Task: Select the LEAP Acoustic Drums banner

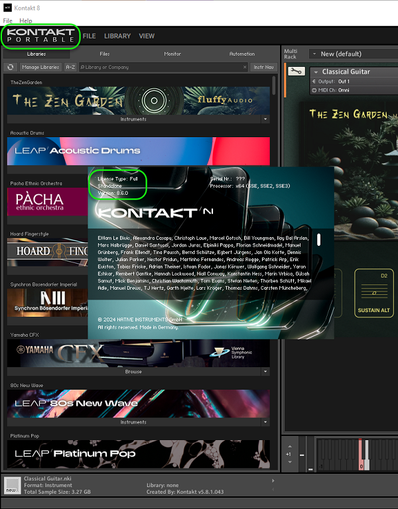Action: pyautogui.click(x=139, y=151)
